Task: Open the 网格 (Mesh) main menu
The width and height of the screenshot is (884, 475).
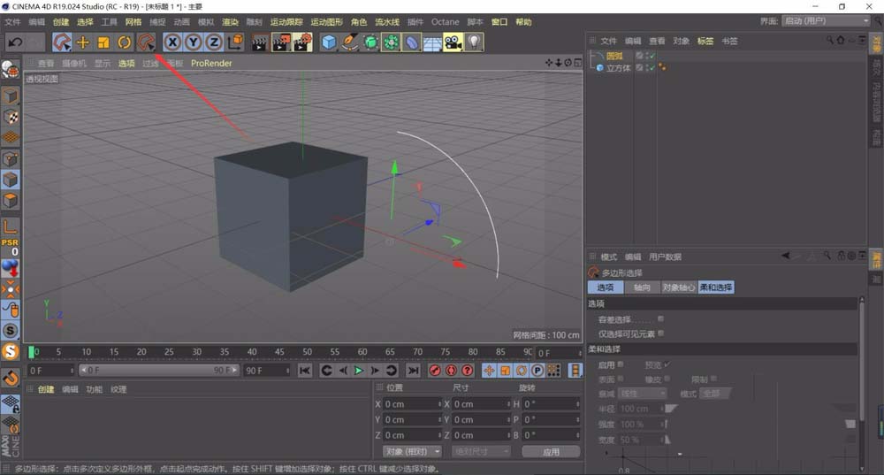Action: (x=133, y=22)
